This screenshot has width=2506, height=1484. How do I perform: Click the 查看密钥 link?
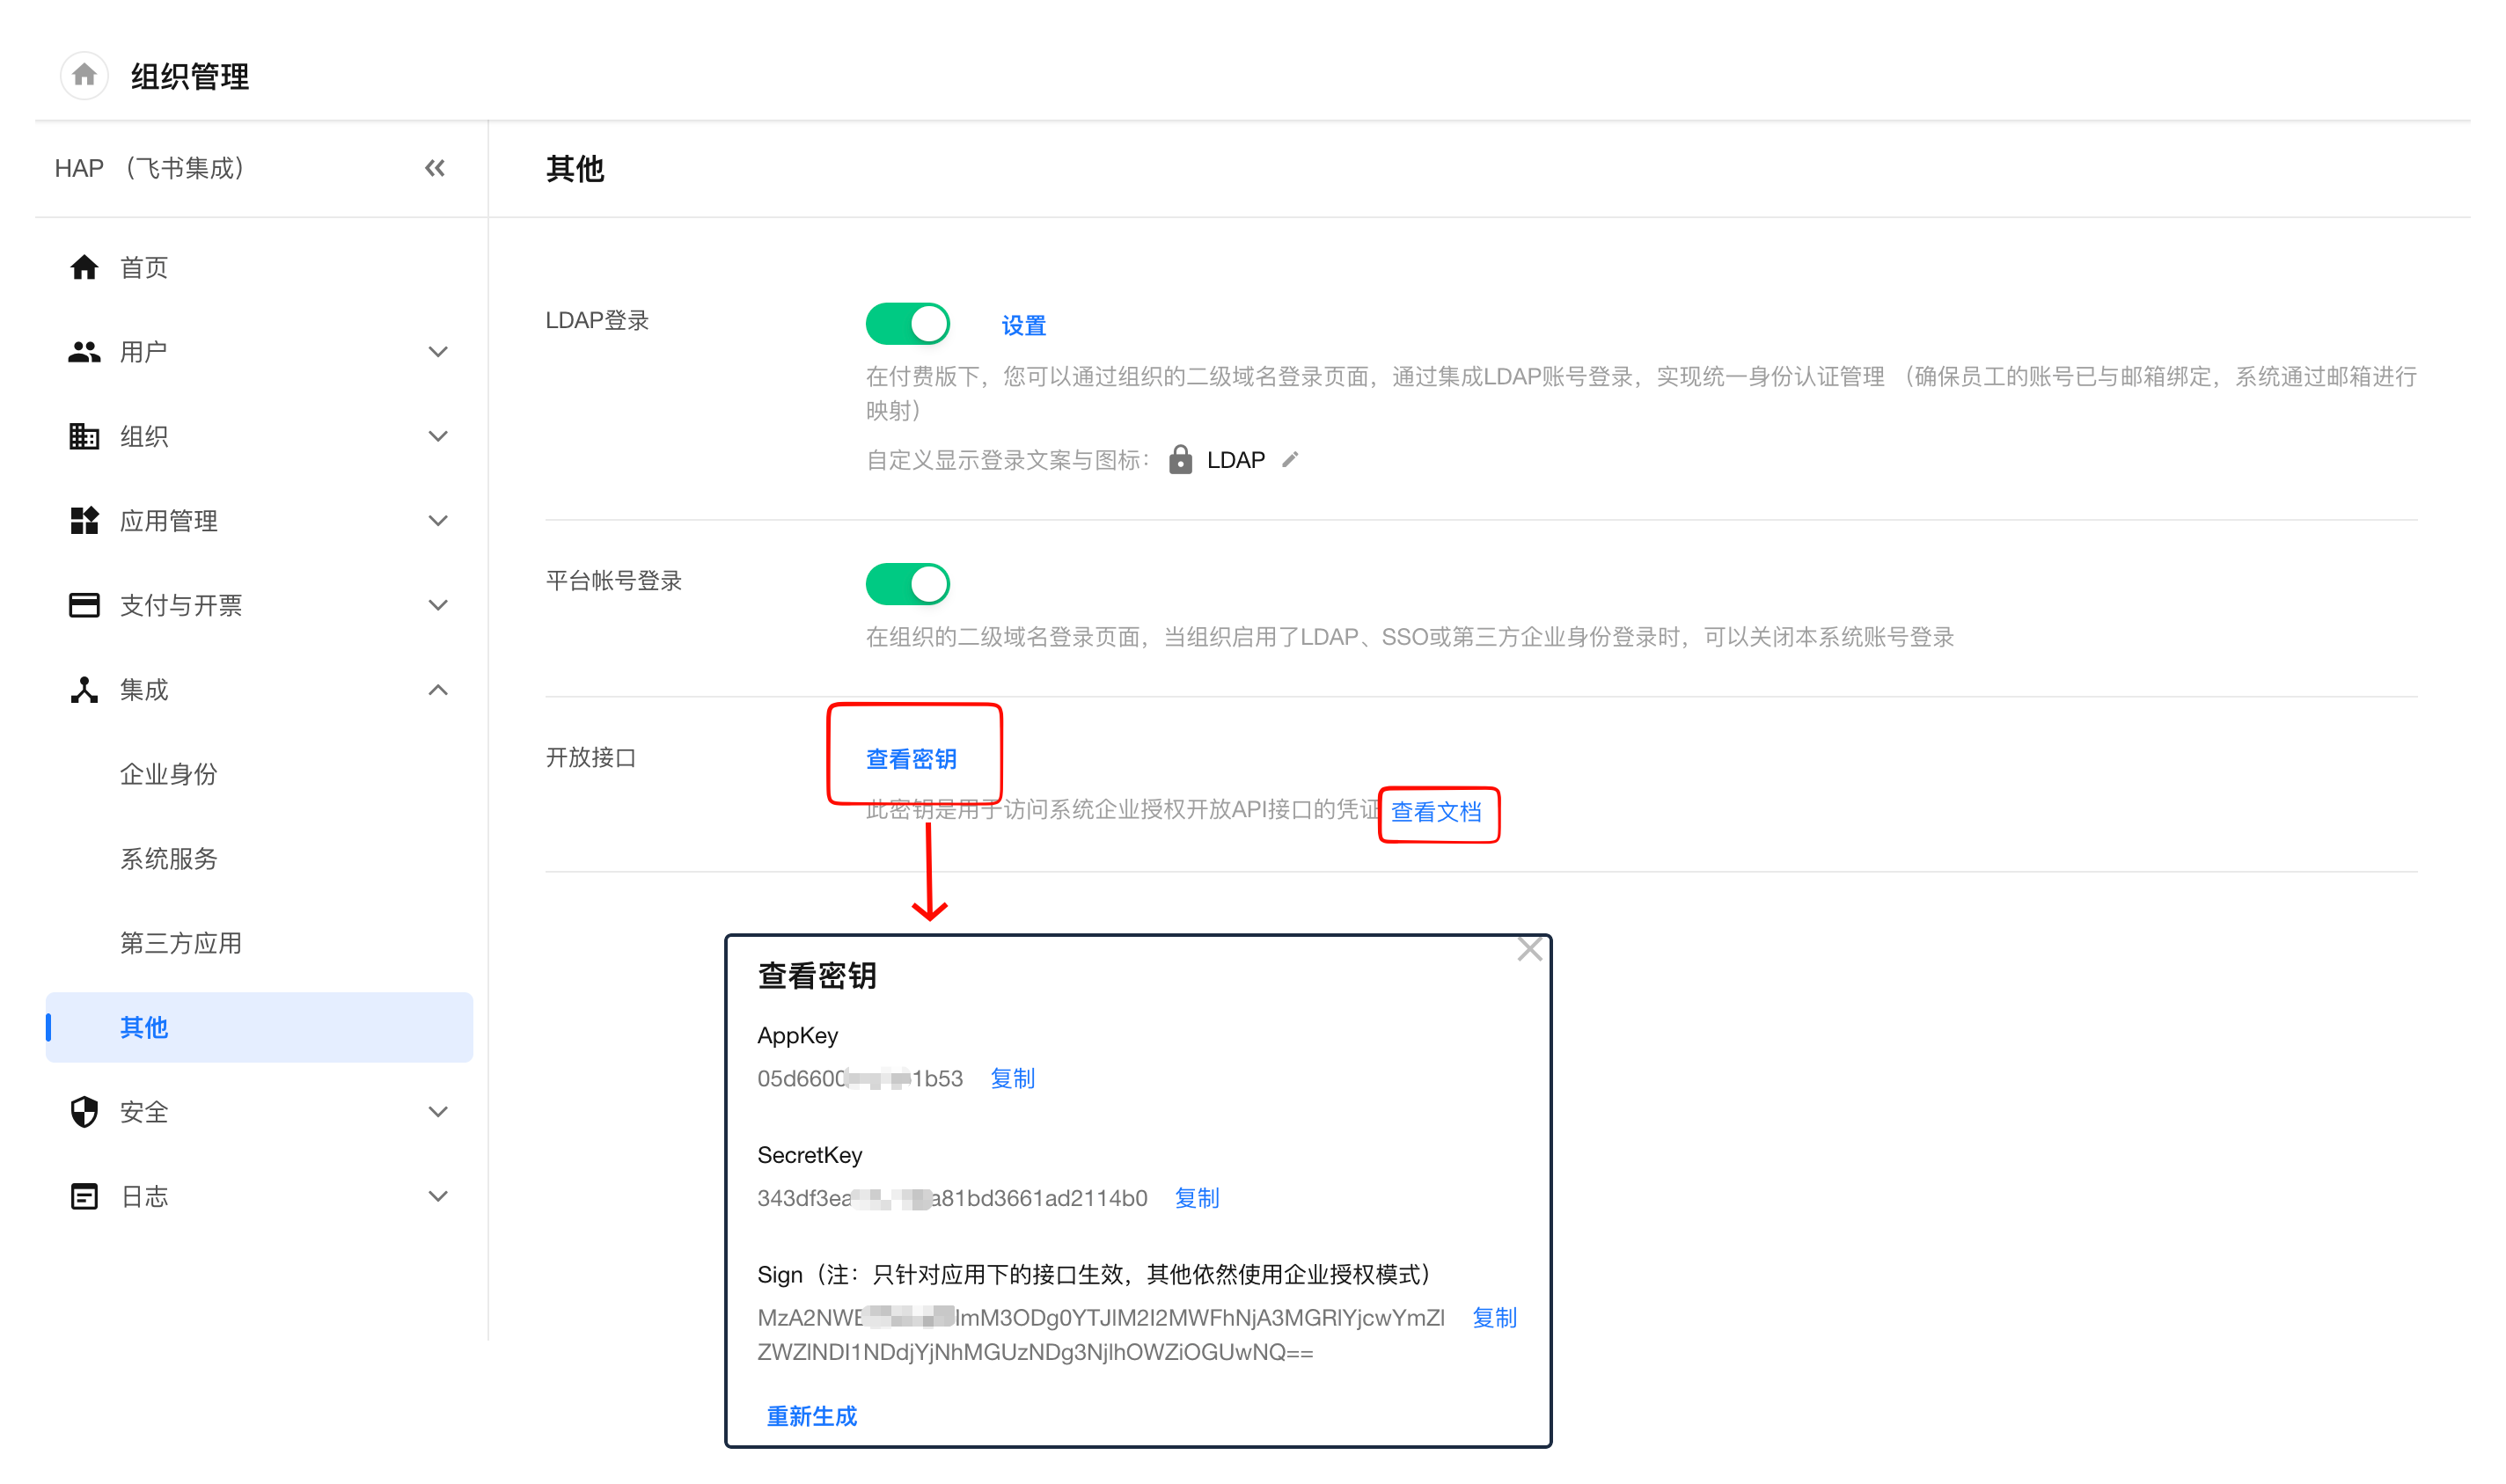[x=911, y=758]
